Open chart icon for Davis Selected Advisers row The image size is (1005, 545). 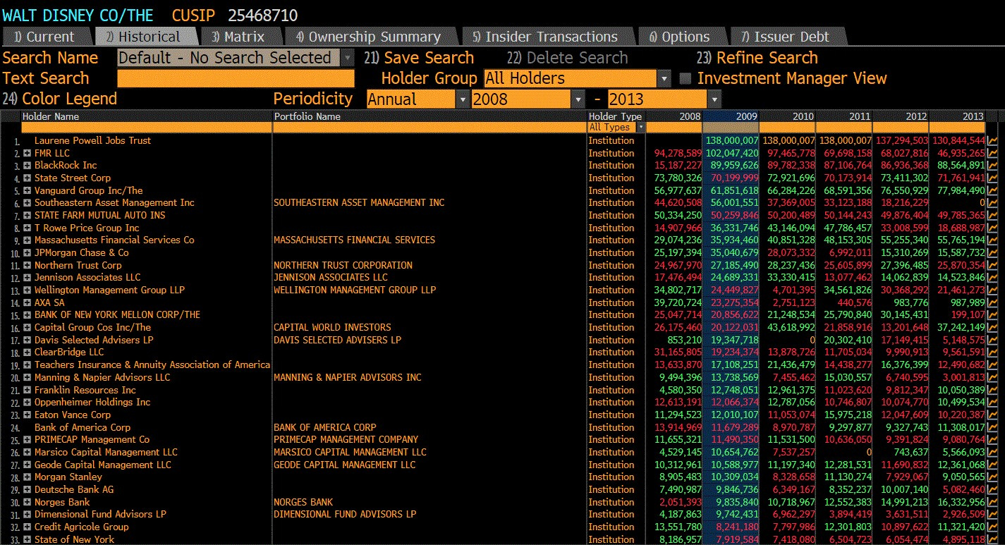point(992,340)
